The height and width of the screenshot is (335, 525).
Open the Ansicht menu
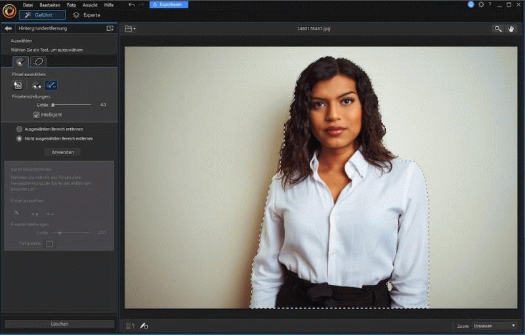[x=90, y=5]
